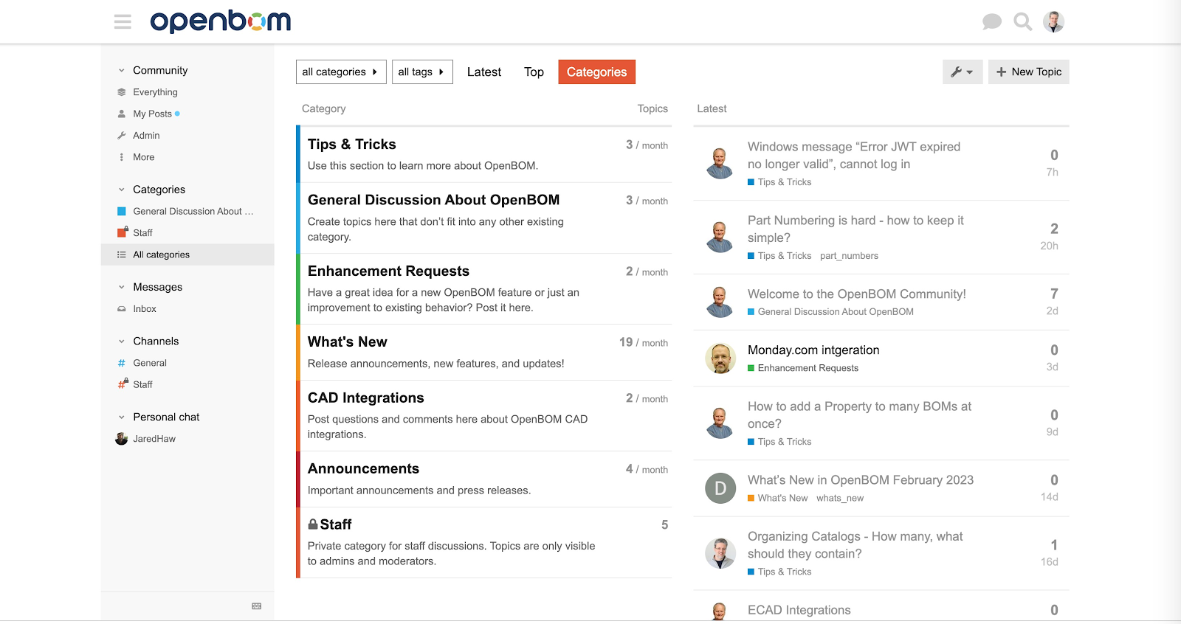Click avatar for Monday.com intgeration topic
Screen dimensions: 1181x624
720,358
